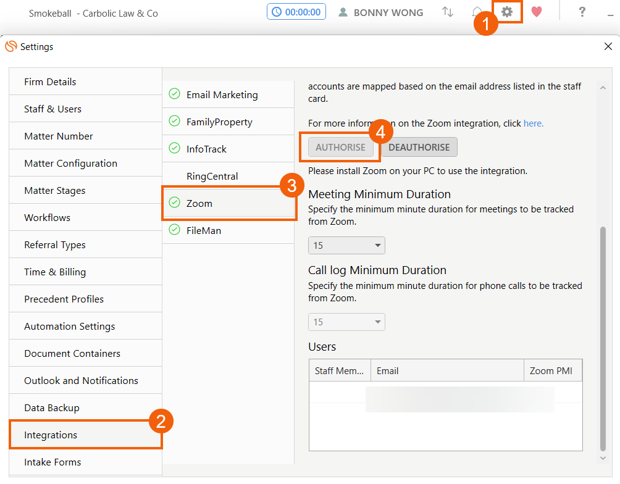Click the 00:00:00 timer button
This screenshot has width=620, height=484.
(x=296, y=12)
